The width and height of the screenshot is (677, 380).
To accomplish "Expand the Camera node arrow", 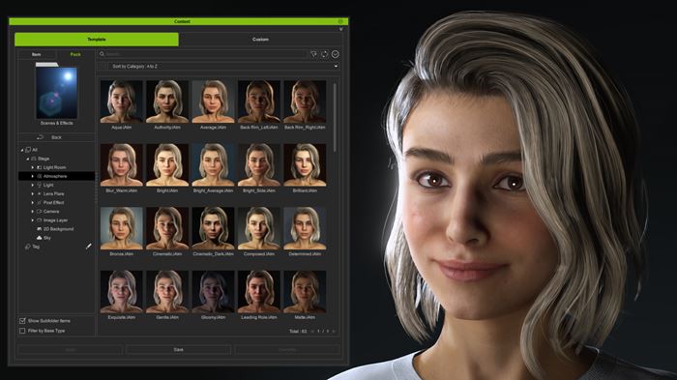I will point(32,211).
